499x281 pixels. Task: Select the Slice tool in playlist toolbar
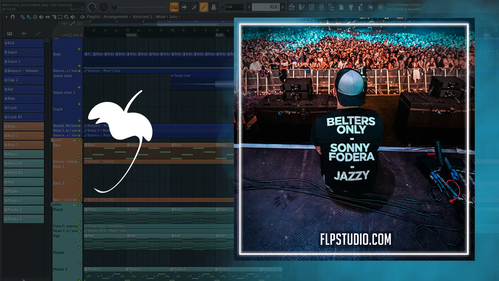pyautogui.click(x=54, y=17)
